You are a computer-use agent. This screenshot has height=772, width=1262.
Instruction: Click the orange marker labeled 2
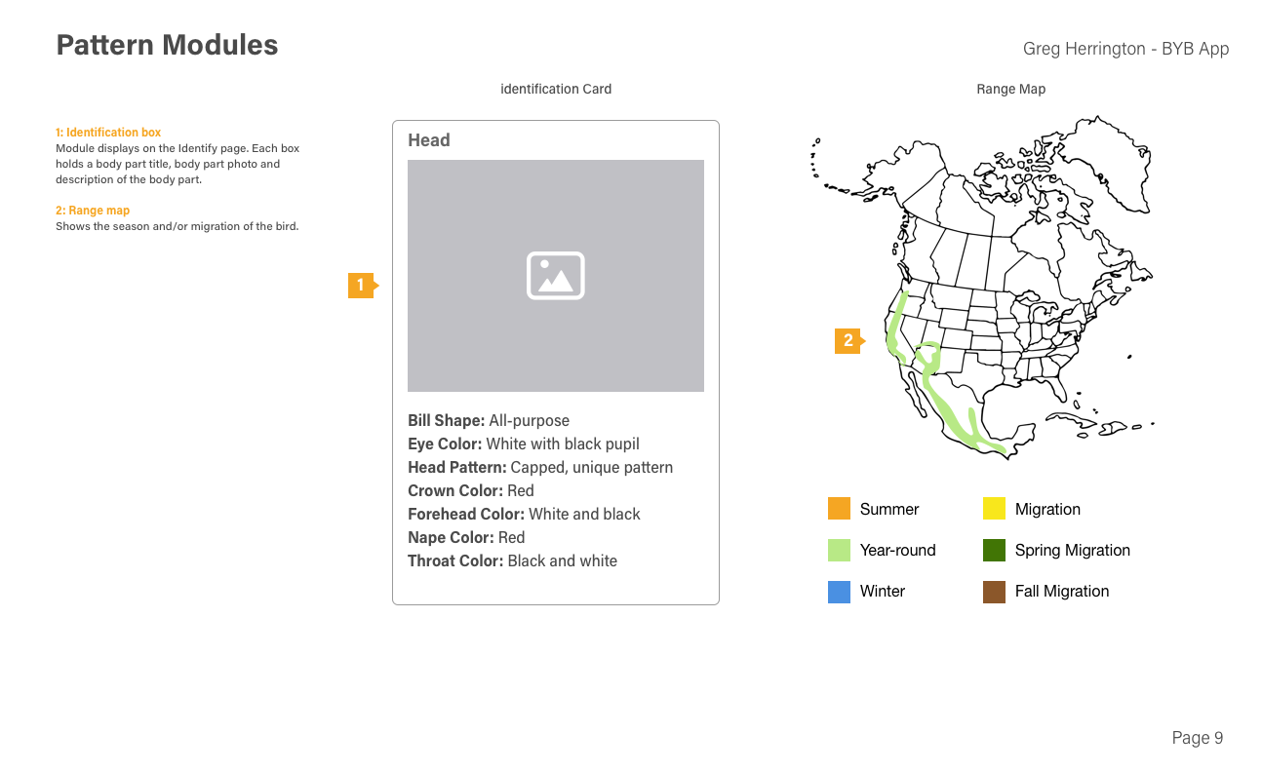point(848,340)
